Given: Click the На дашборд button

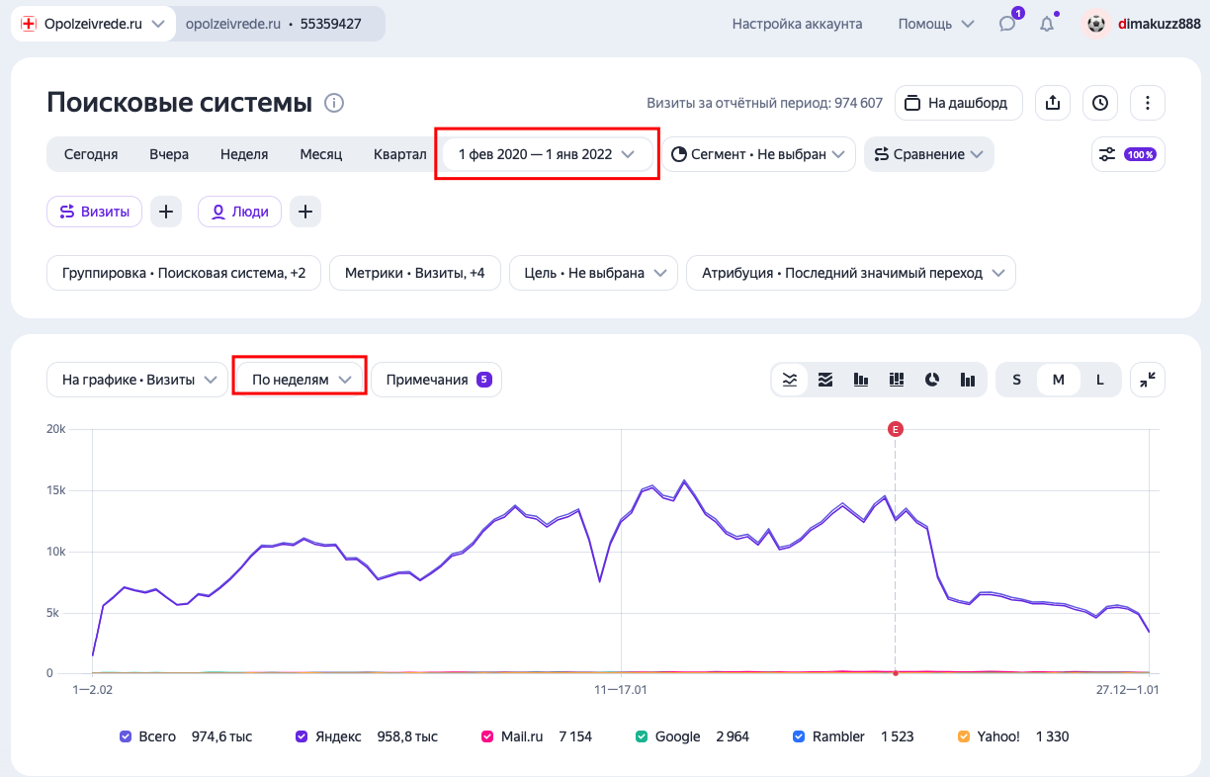Looking at the screenshot, I should (x=957, y=103).
